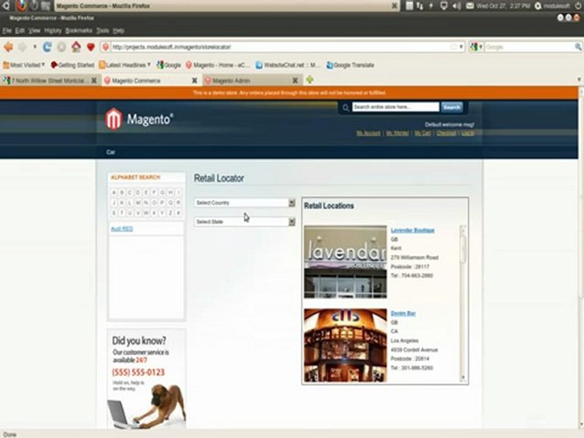This screenshot has height=438, width=584.
Task: Open the Help menu
Action: tap(119, 31)
